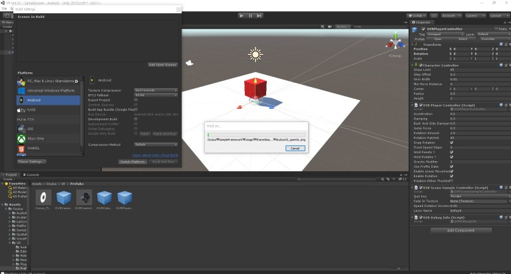Open the Compression Method dropdown

tap(155, 144)
